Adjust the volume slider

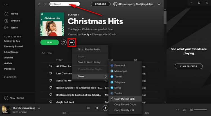(x=201, y=110)
